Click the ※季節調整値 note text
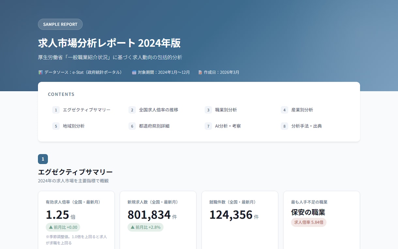Viewport: 398px width, 249px height. (76, 240)
